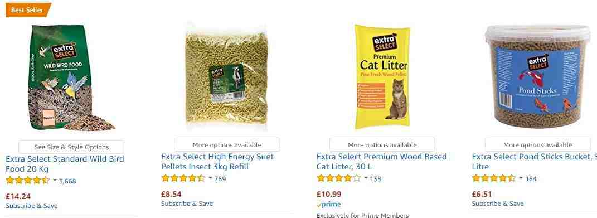Open Extra Select Standard Wild Bird Food link
Viewport: 597px width, 218px height.
(x=65, y=164)
